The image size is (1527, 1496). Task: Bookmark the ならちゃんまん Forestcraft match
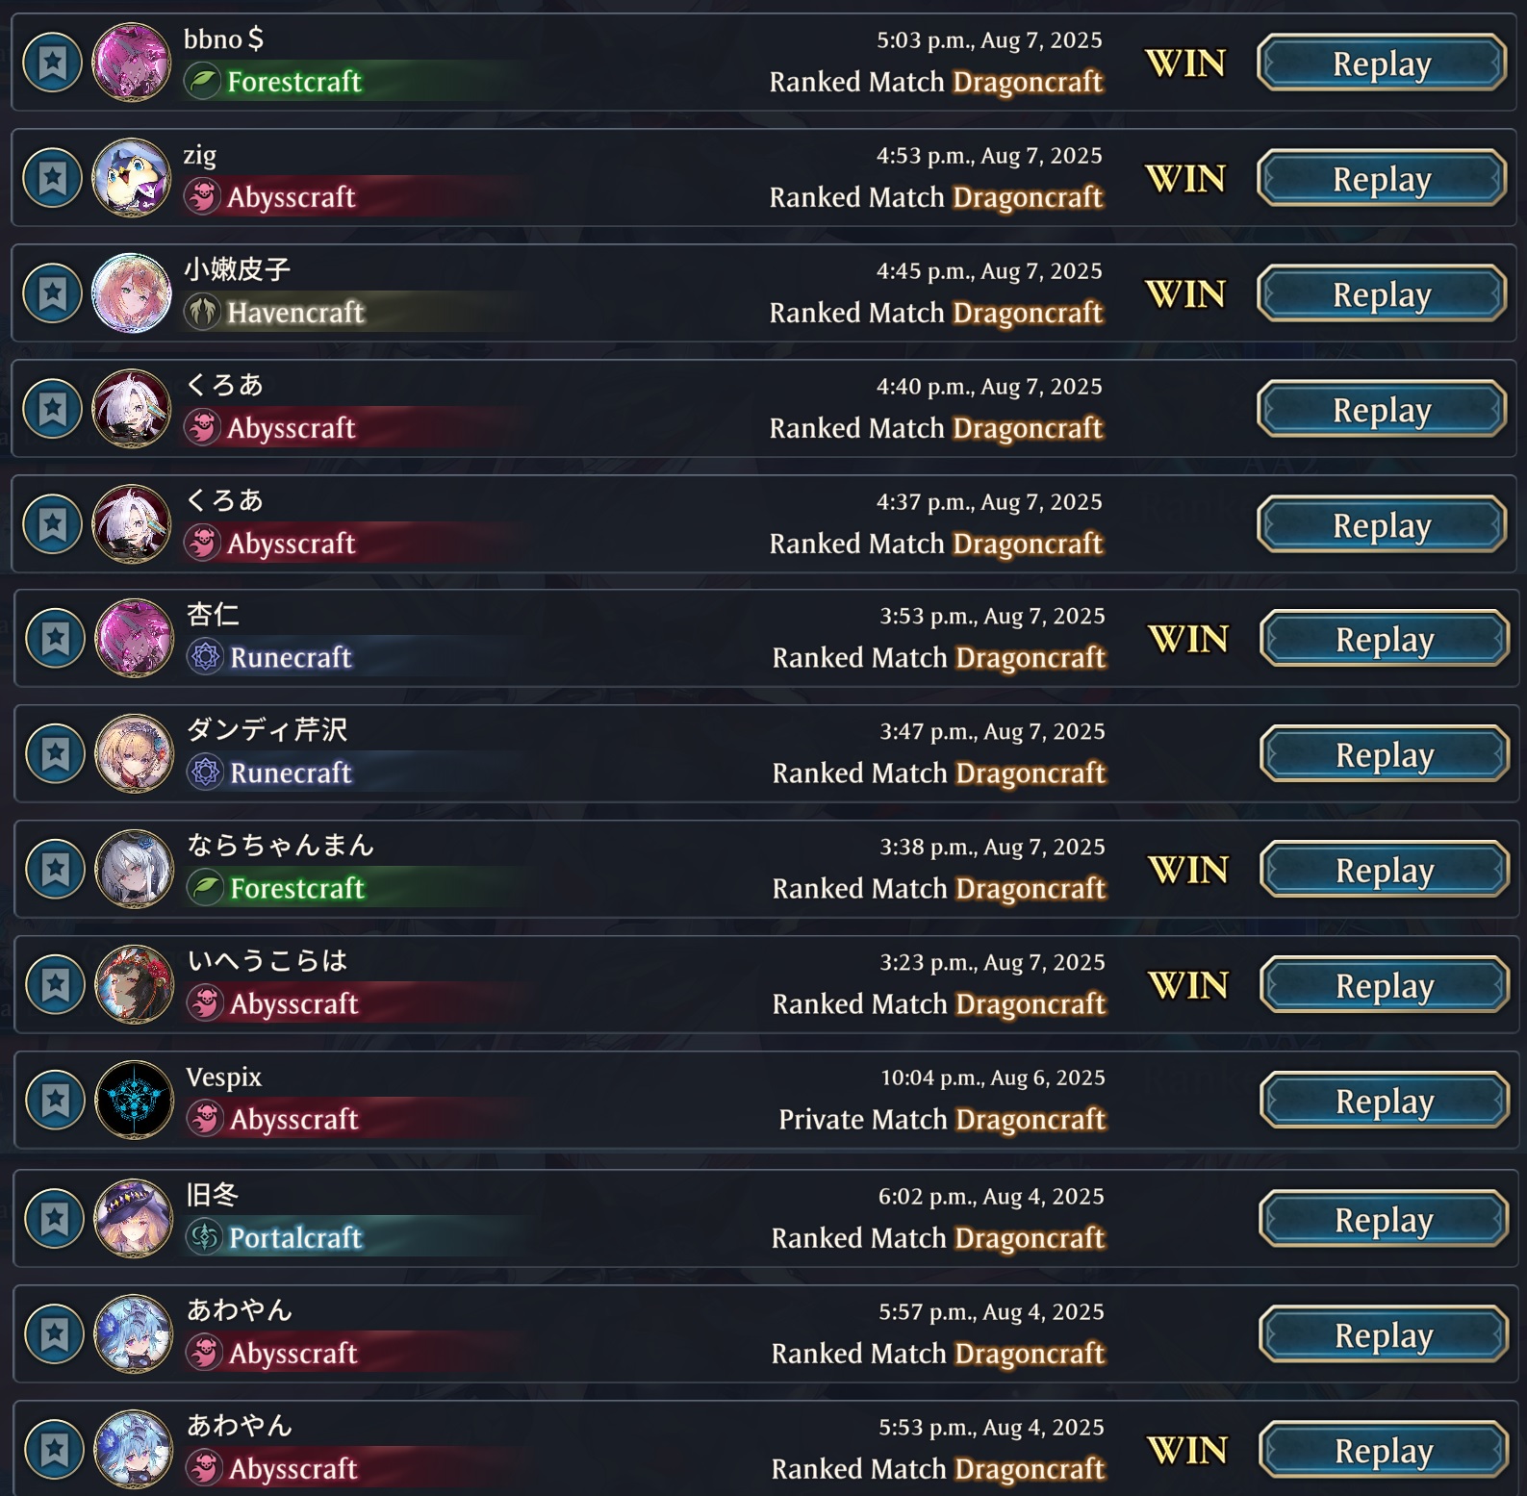(x=55, y=869)
